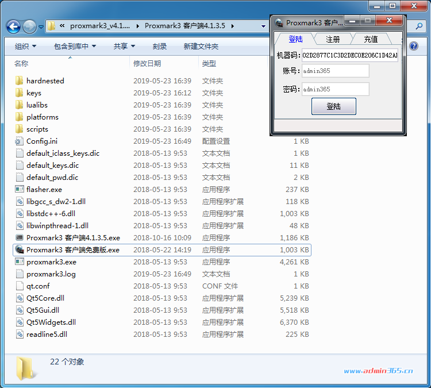Screen dimensions: 431x388
Task: Select the proxmark3.log file icon
Action: [20, 274]
